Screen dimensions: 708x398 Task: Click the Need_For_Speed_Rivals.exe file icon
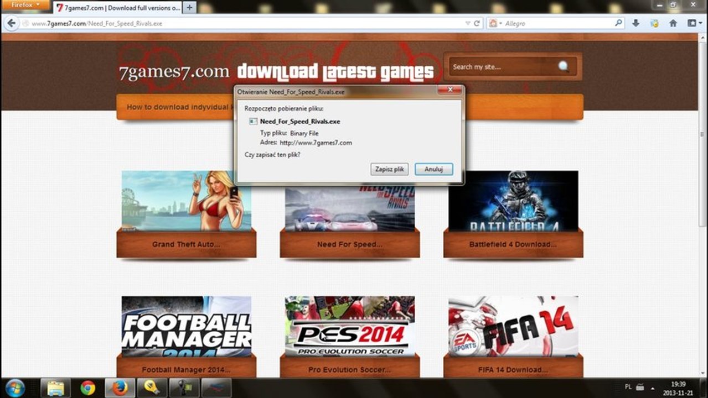(253, 121)
